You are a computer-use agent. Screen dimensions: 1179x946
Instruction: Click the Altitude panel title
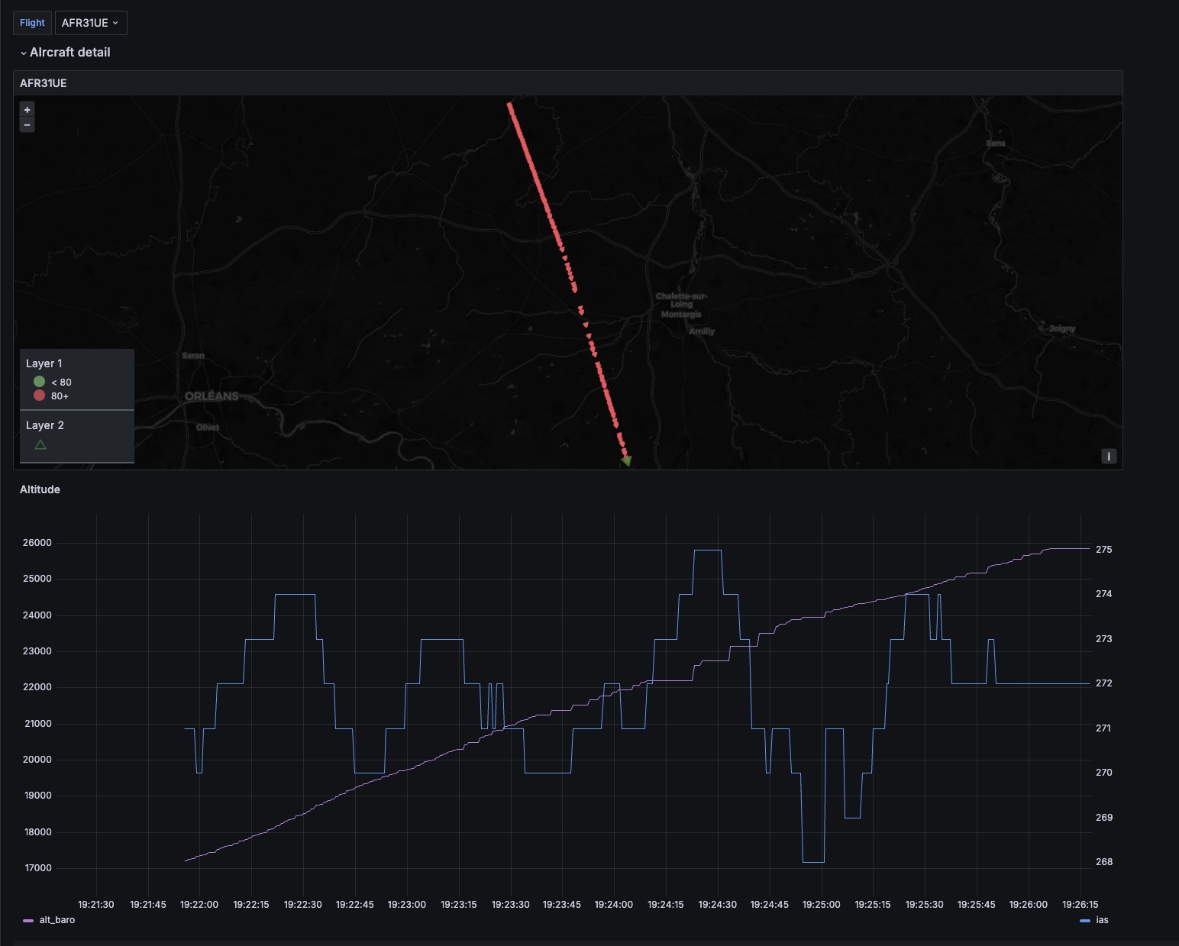[40, 489]
